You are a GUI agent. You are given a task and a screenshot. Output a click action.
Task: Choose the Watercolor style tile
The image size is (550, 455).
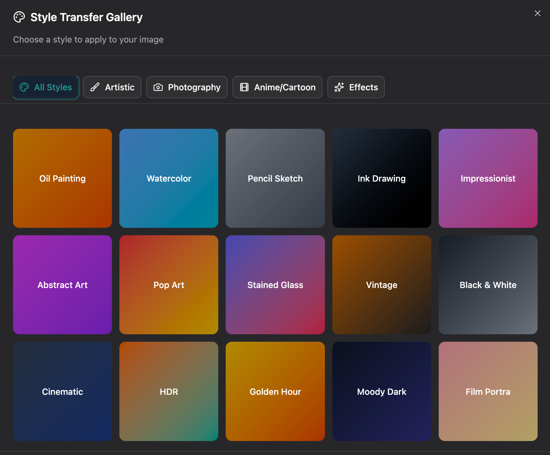pyautogui.click(x=169, y=178)
